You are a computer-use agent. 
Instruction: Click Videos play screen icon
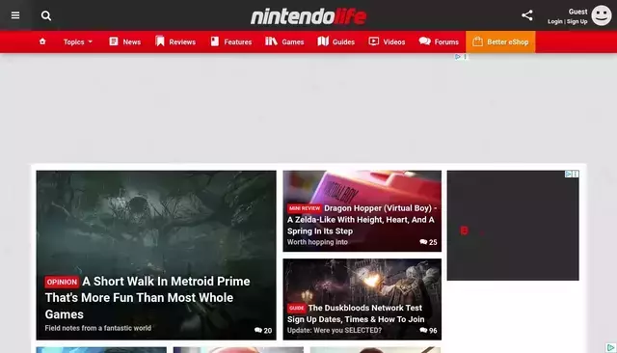coord(373,41)
